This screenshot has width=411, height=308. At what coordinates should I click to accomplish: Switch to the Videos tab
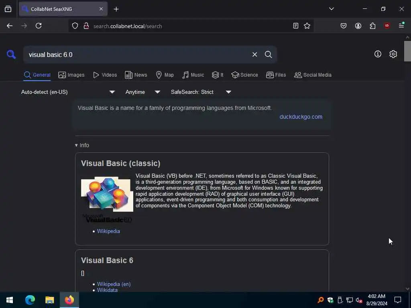105,75
